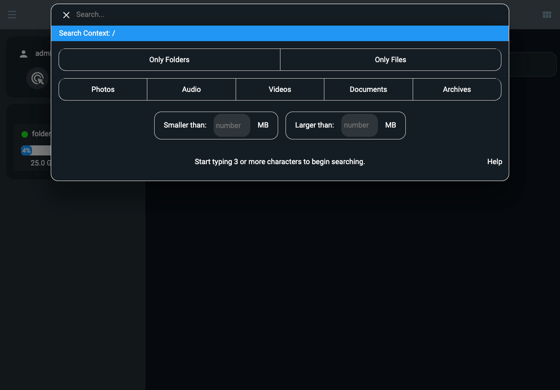Click the admin user profile icon
The image size is (560, 390).
(23, 54)
